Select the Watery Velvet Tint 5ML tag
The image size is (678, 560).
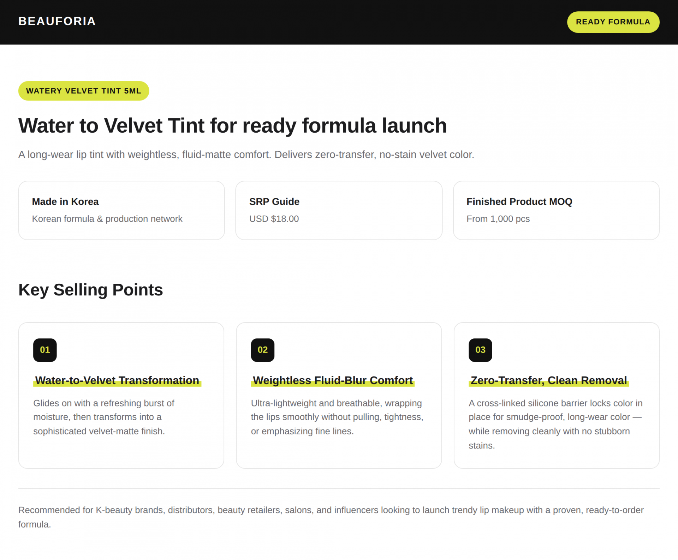click(84, 91)
